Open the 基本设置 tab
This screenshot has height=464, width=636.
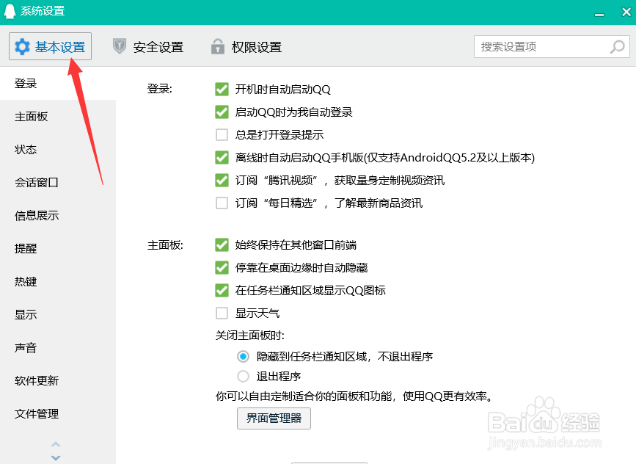click(x=51, y=46)
